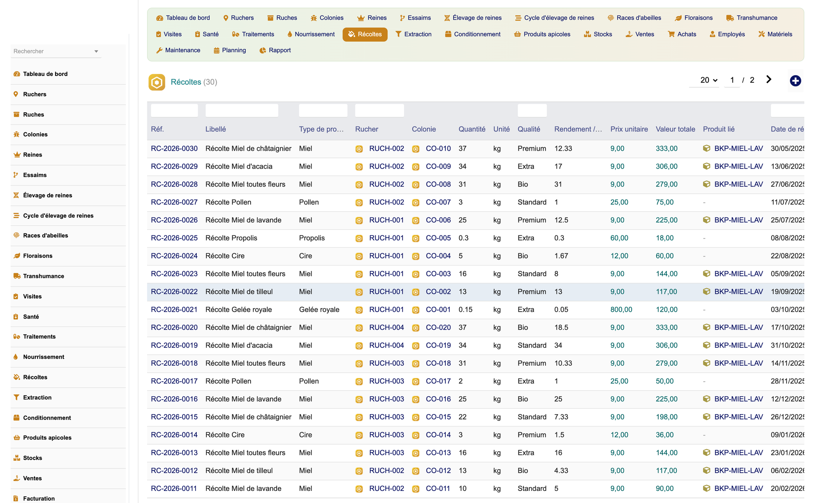The image size is (813, 503).
Task: Open colonie link CO-006
Action: pos(438,220)
